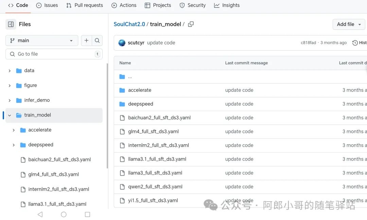Open baichuan2_full_sft_ds3.yaml in file table
The width and height of the screenshot is (367, 220).
[159, 117]
